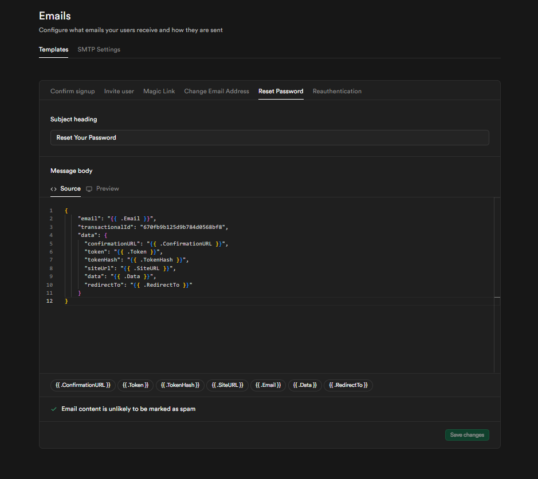Insert the {{ .Data }} variable
Screen dimensions: 538x479
point(305,385)
